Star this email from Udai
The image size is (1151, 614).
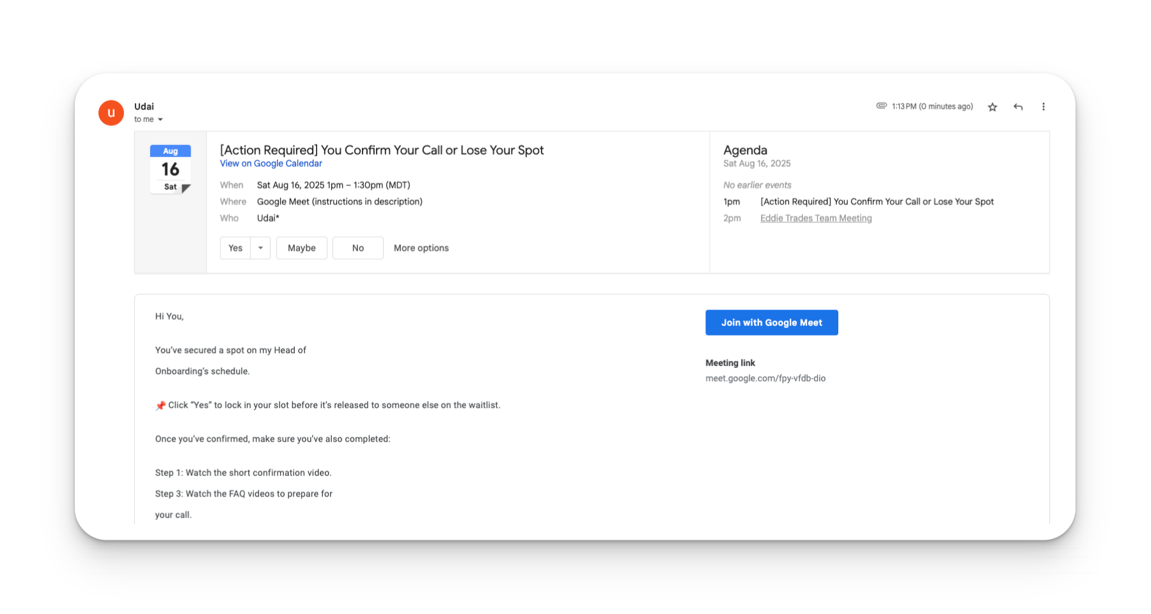992,107
